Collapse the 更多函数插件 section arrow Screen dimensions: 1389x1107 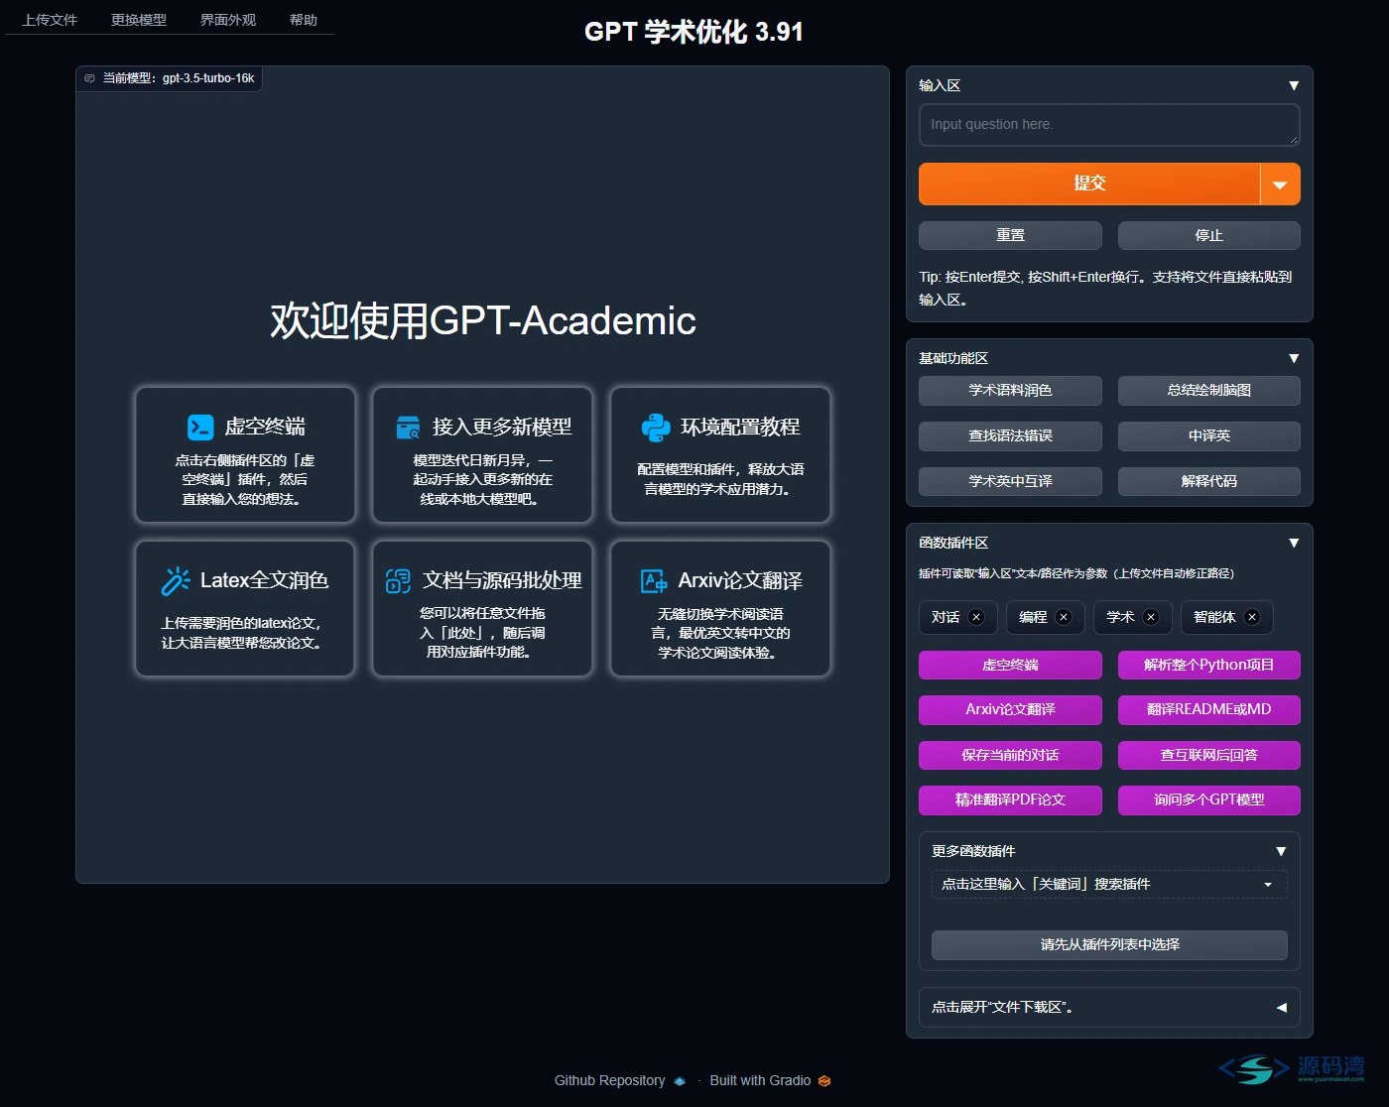1281,851
